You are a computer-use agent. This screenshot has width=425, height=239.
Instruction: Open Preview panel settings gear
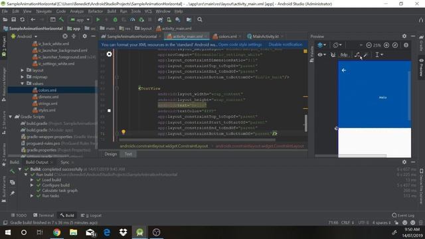tap(404, 36)
